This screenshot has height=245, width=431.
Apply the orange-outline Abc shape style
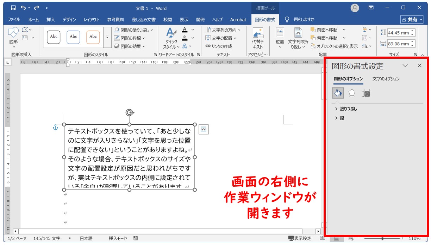[x=93, y=37]
